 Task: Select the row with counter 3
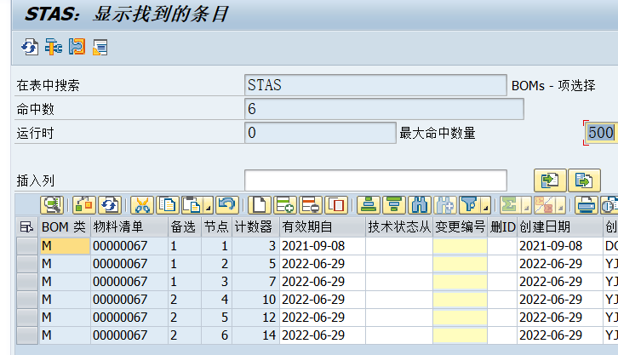point(27,246)
